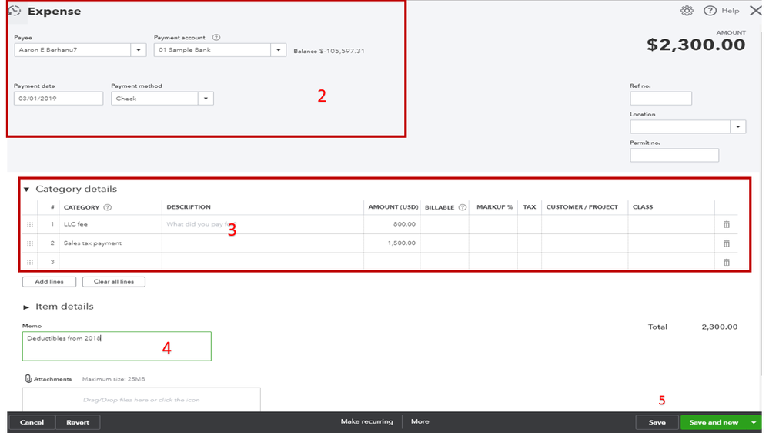Click the Attachments paperclip icon
This screenshot has width=769, height=433.
pos(28,378)
